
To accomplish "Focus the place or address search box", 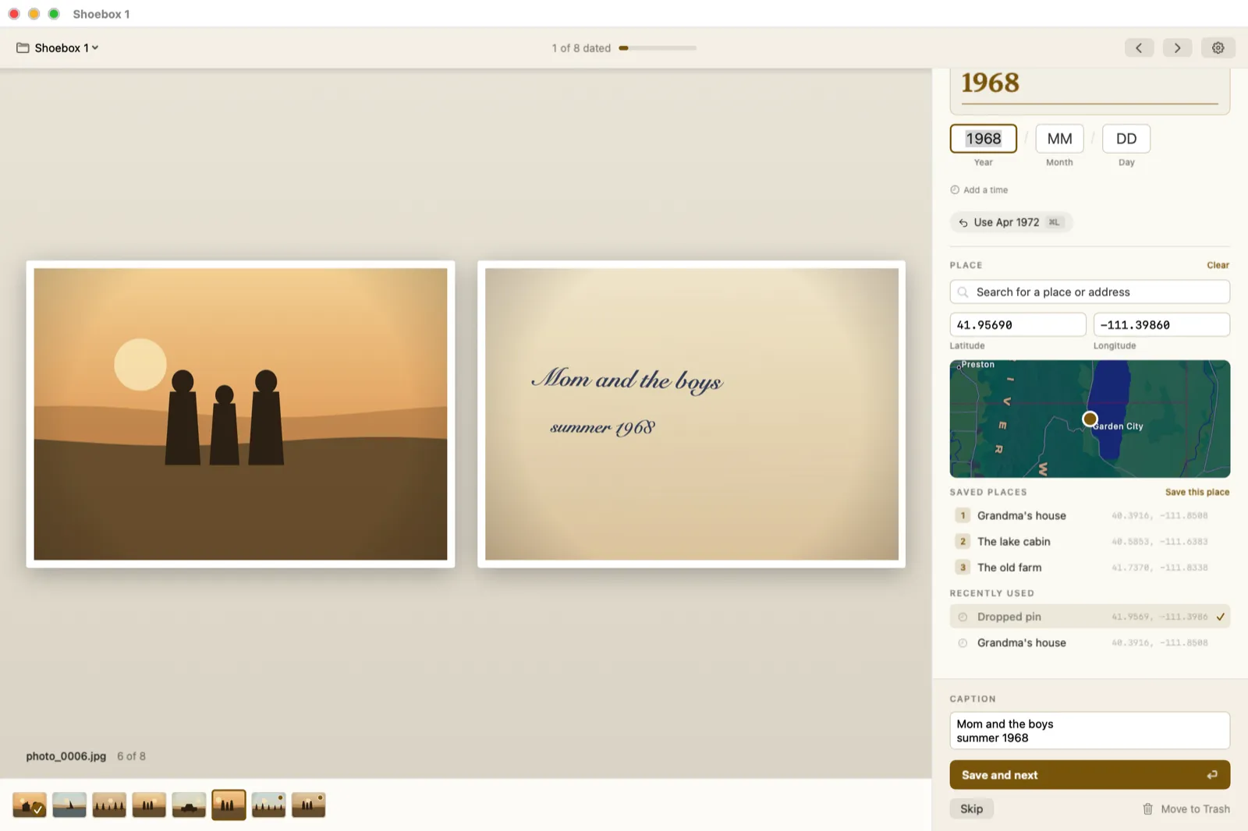I will tap(1090, 292).
